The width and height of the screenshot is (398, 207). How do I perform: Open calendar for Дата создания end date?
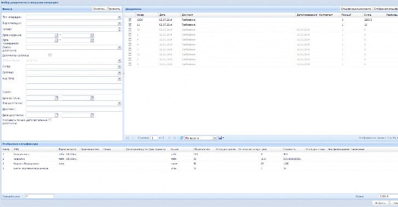coord(92,35)
